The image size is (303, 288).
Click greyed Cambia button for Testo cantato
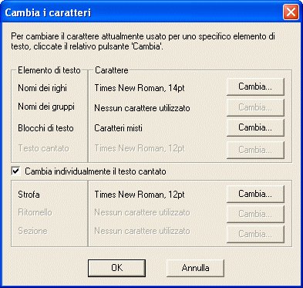(x=255, y=150)
